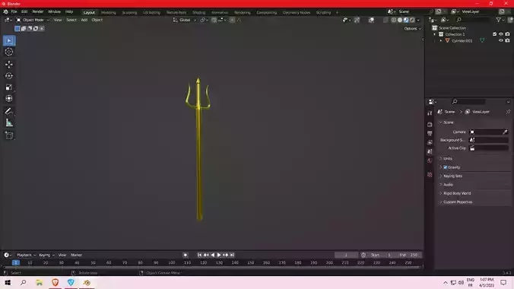
Task: Select the Add Cube tool
Action: tap(9, 135)
